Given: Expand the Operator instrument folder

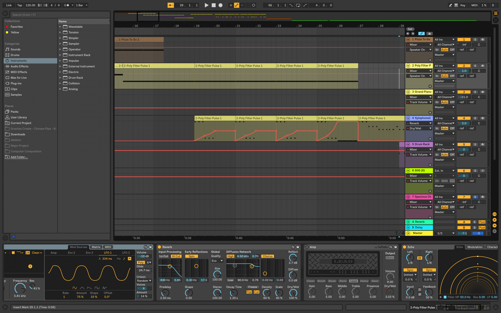Looking at the screenshot, I should [60, 49].
